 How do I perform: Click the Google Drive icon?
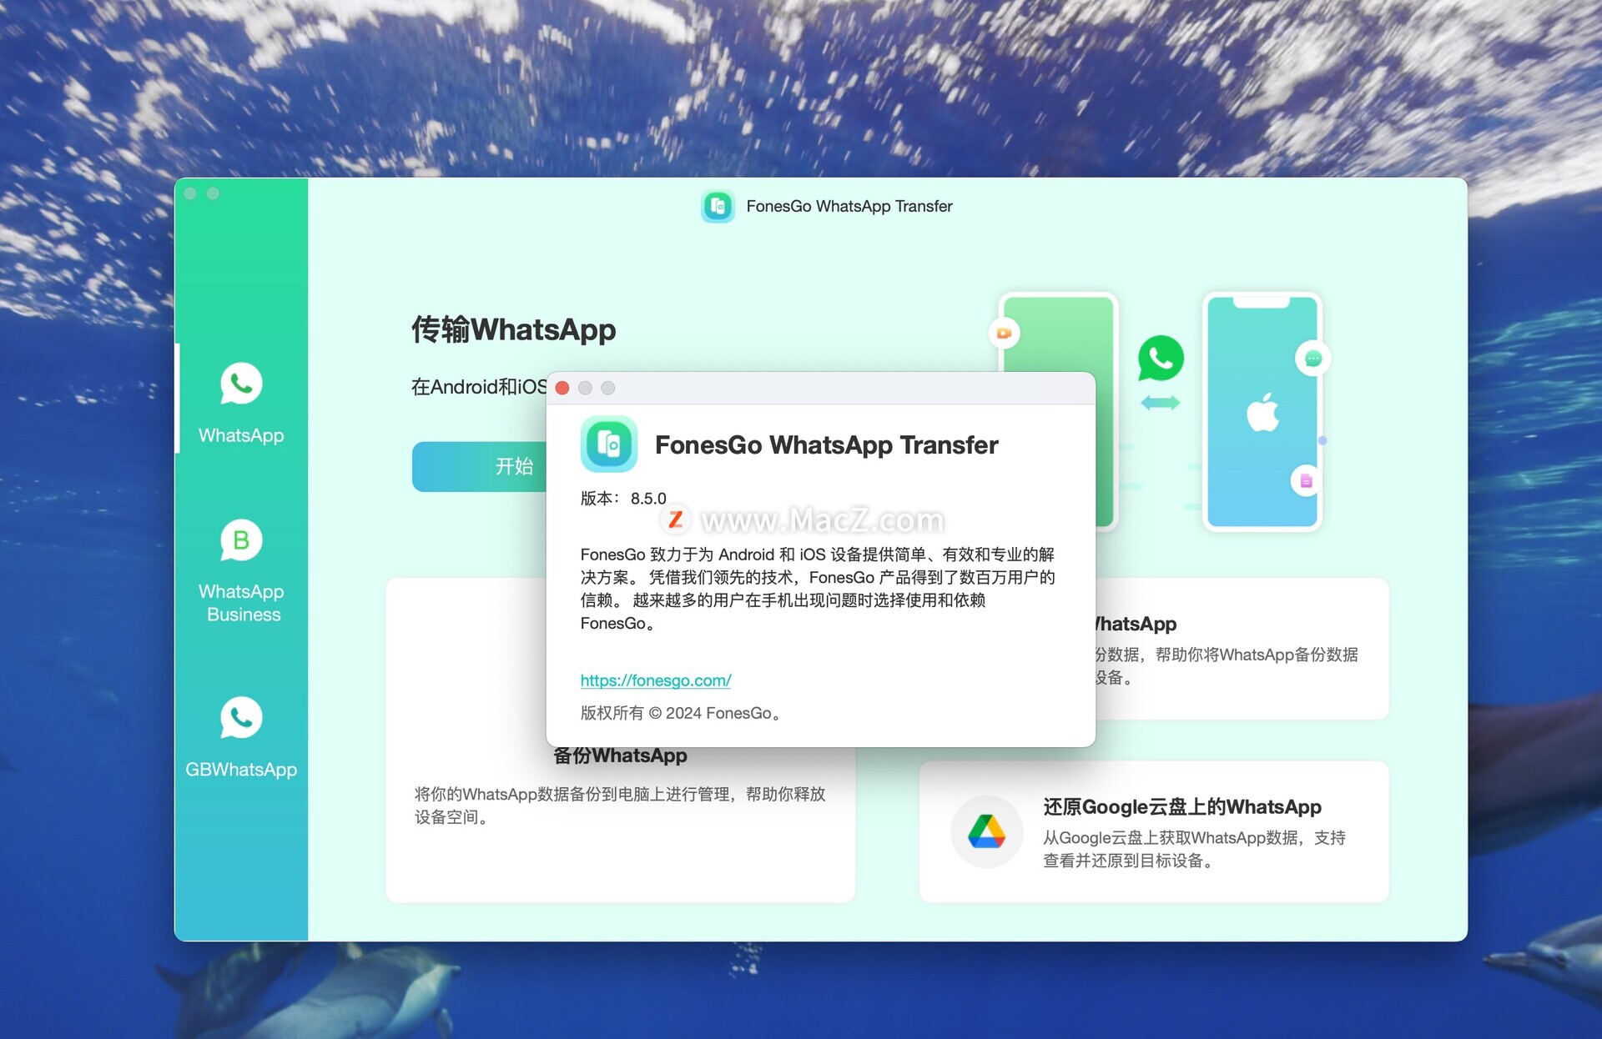986,831
